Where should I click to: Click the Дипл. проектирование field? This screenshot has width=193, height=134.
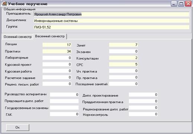[x=143, y=95]
